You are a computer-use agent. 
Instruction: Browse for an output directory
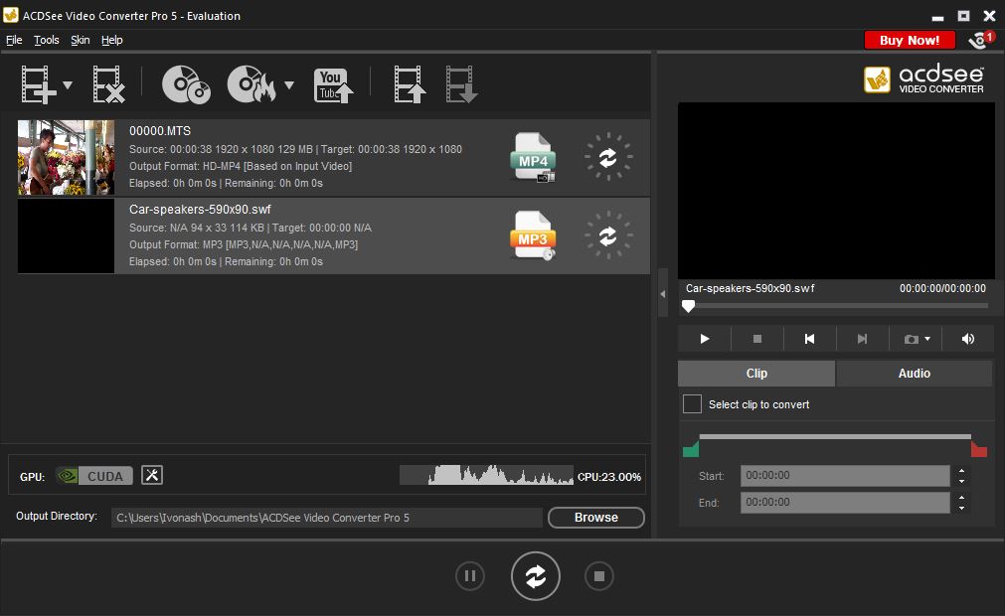click(x=595, y=518)
